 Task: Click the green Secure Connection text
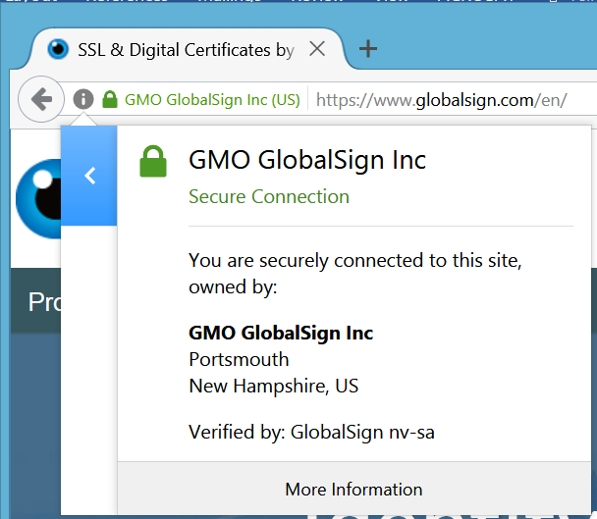(268, 196)
